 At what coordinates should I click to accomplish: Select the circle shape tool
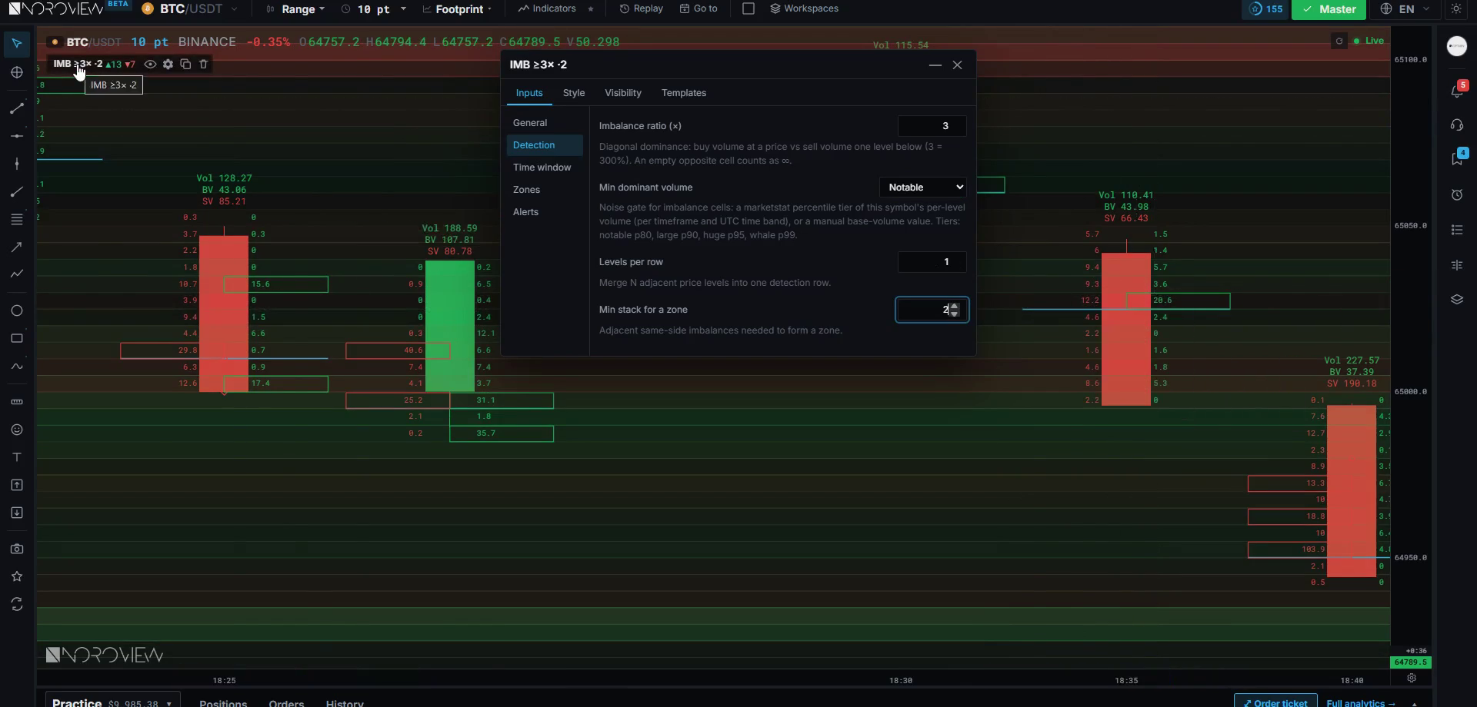[x=17, y=310]
